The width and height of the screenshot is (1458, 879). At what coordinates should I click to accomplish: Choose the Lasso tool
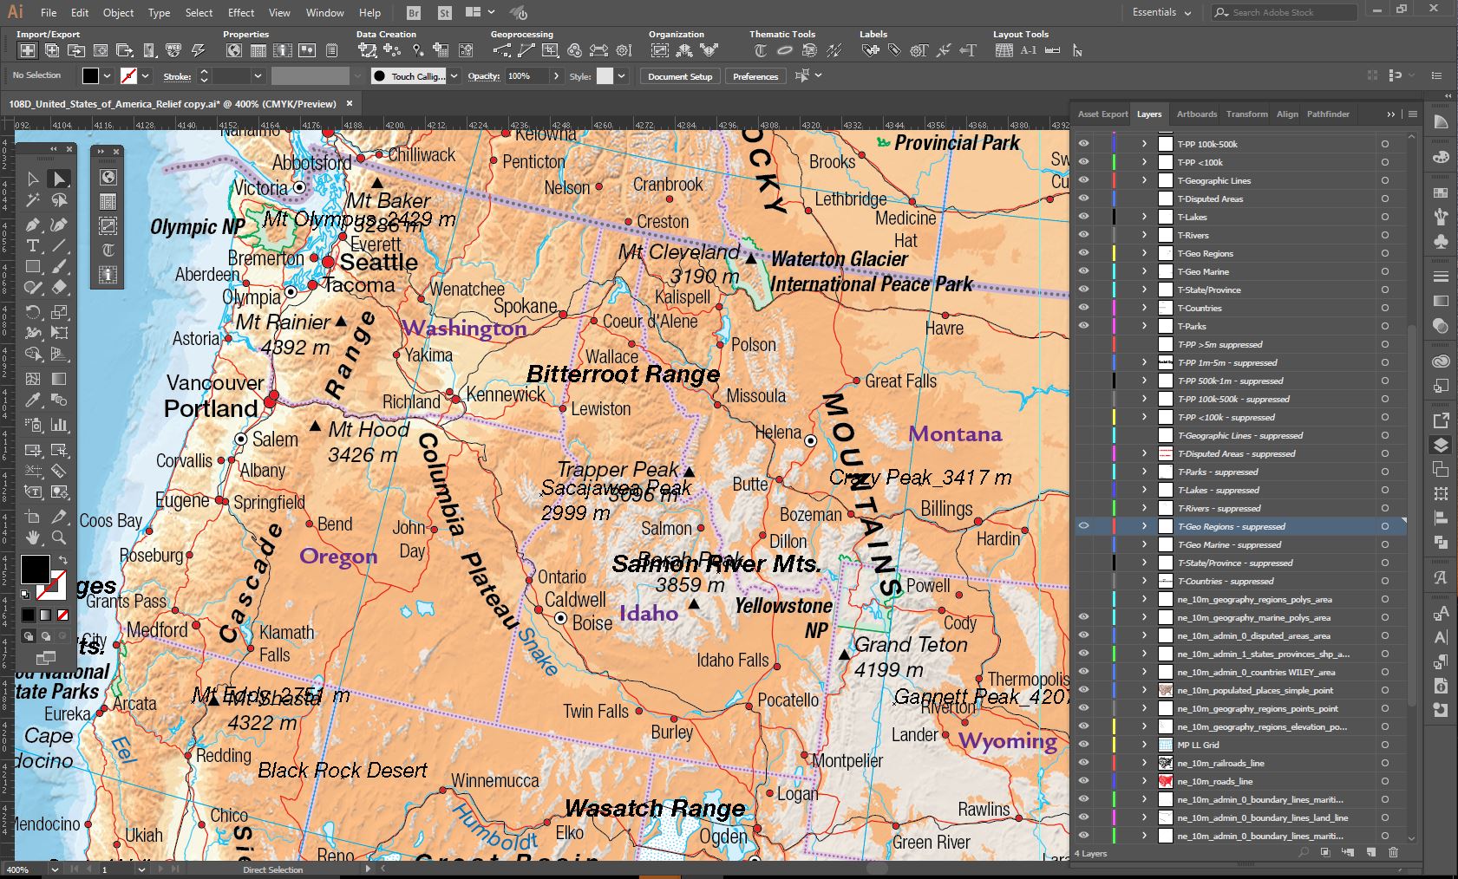[x=59, y=200]
